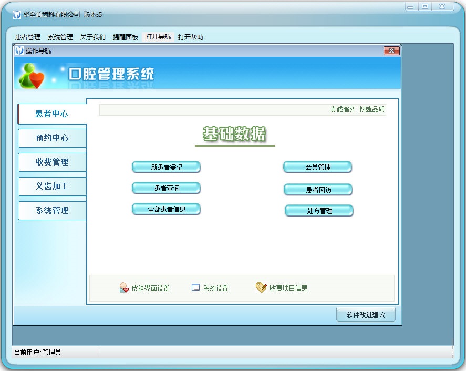Select the 义齿加工 side tab
466x371 pixels.
click(52, 187)
